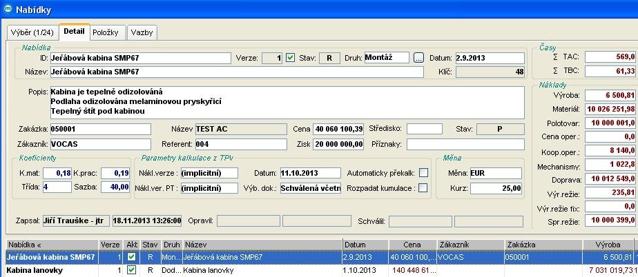Switch to the Položky tab
This screenshot has width=638, height=277.
click(x=107, y=32)
